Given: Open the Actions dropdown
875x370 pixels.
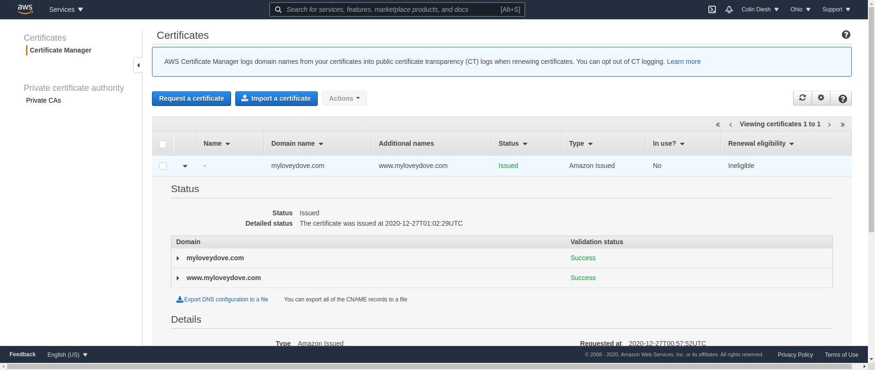Looking at the screenshot, I should pyautogui.click(x=344, y=98).
